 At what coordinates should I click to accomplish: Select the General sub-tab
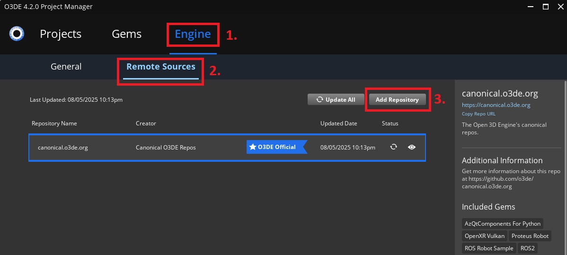coord(66,67)
